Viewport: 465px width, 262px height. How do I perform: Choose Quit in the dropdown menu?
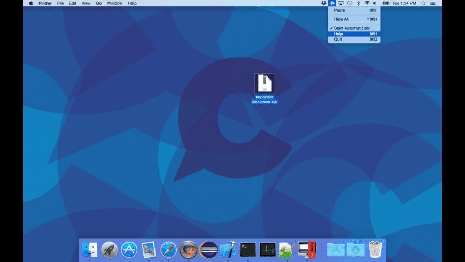(354, 39)
